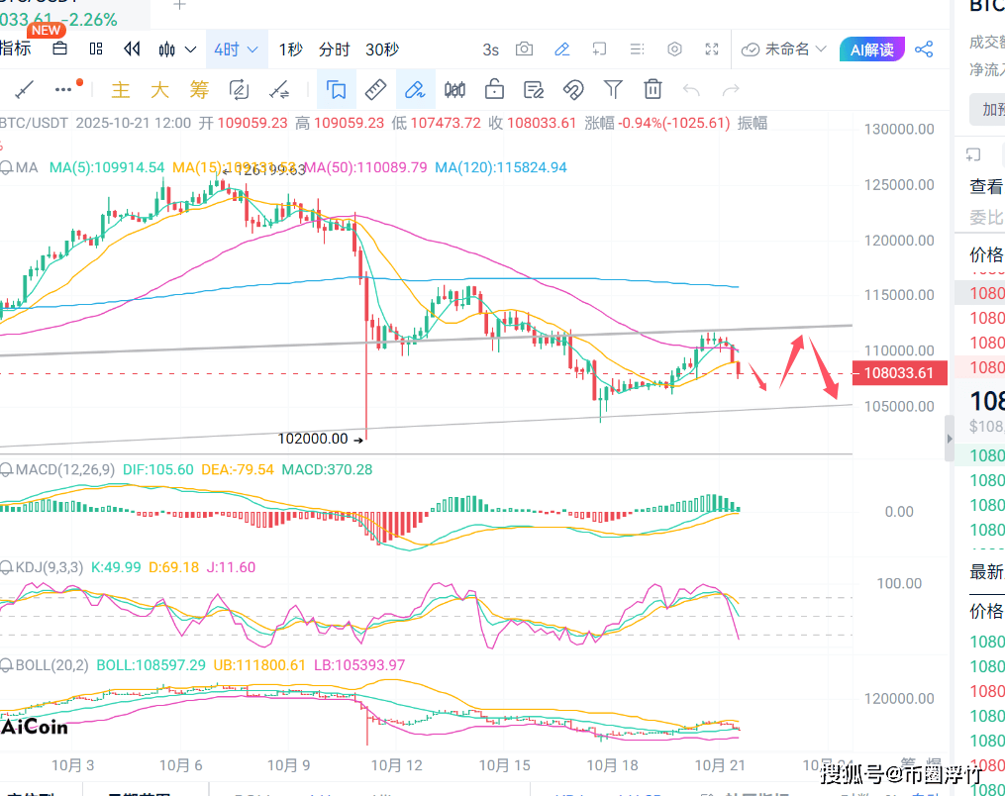Toggle the drawings lock
This screenshot has height=796, width=1005.
493,88
